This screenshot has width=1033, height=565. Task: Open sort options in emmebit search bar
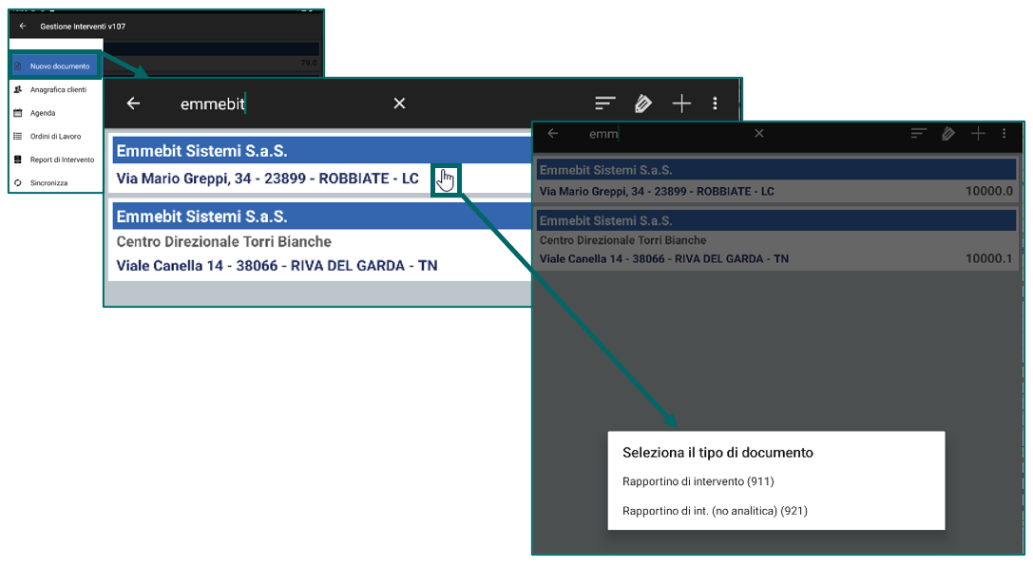[604, 104]
